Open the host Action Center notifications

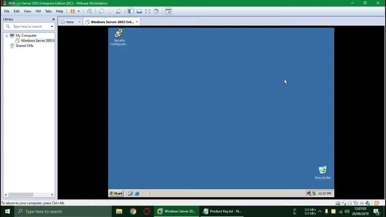pos(376,212)
